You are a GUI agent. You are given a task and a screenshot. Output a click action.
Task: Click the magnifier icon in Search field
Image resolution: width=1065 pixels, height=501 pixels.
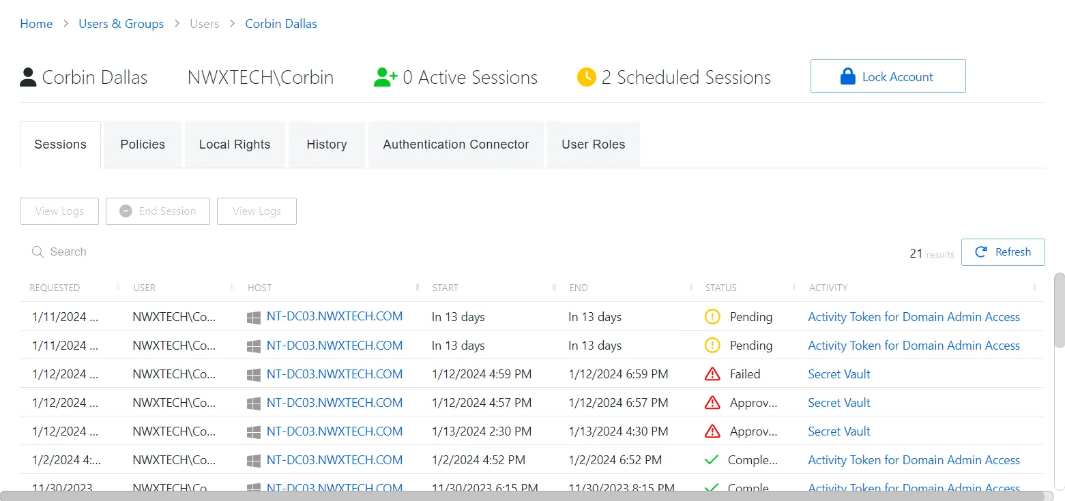[38, 252]
